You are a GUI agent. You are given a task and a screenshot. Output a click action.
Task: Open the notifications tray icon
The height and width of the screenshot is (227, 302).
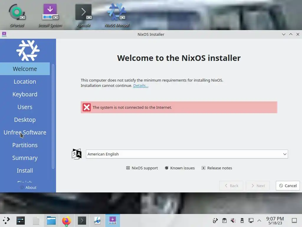(215, 220)
